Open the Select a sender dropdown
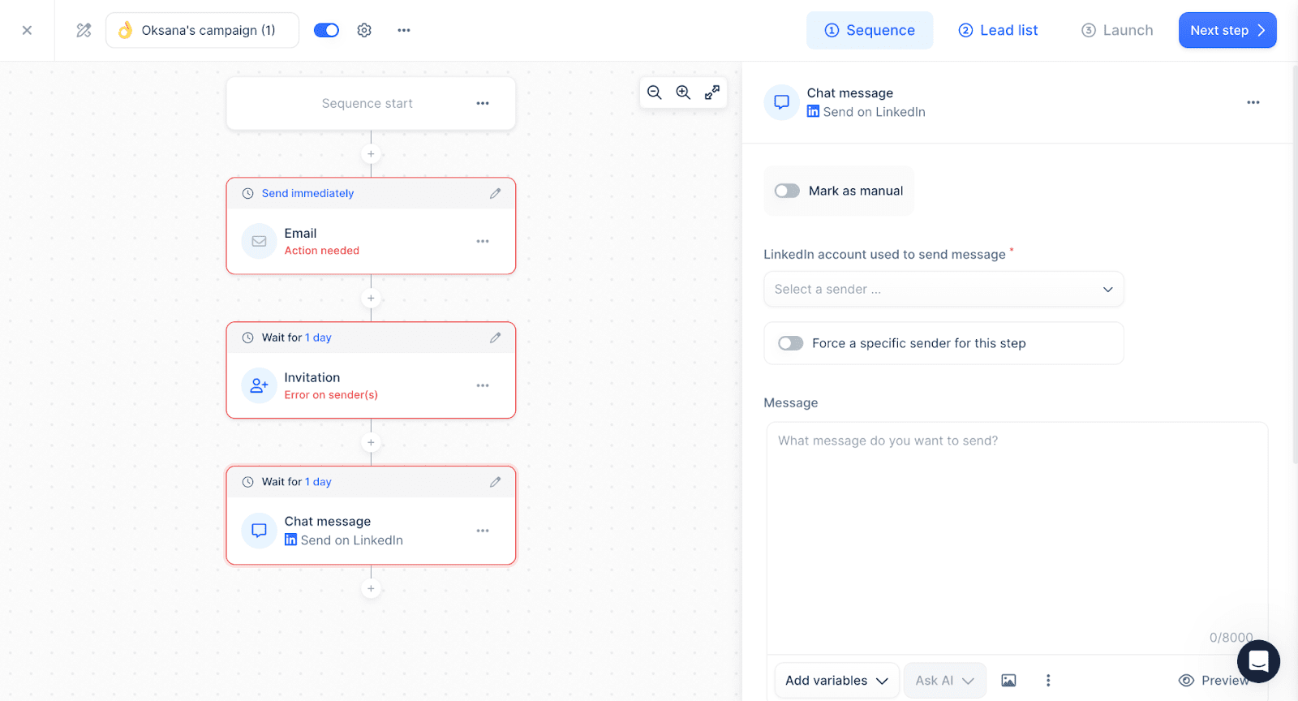Screen dimensions: 1298x701 tap(943, 289)
